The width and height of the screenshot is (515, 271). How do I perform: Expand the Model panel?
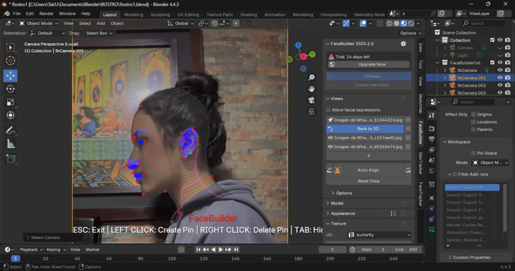point(337,203)
